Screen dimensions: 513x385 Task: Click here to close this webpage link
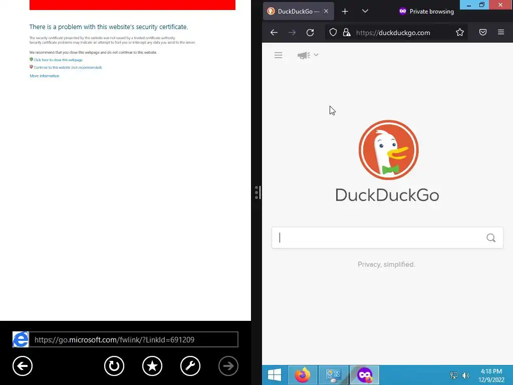pyautogui.click(x=58, y=60)
